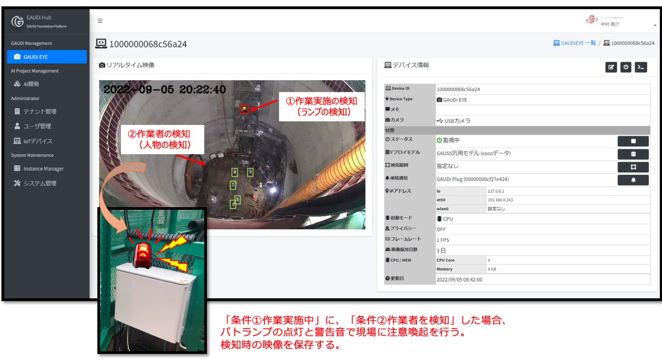Viewport: 662px width, 360px height.
Task: Click the Device Type value GAUDi EYE
Action: point(452,100)
